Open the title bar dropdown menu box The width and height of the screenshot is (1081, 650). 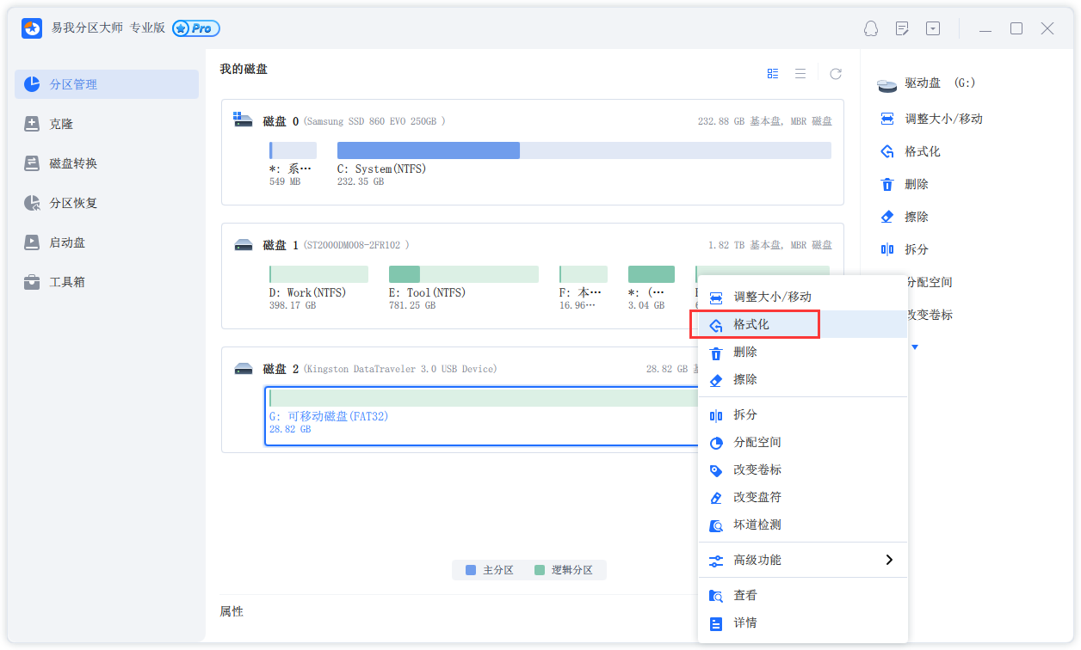click(933, 28)
